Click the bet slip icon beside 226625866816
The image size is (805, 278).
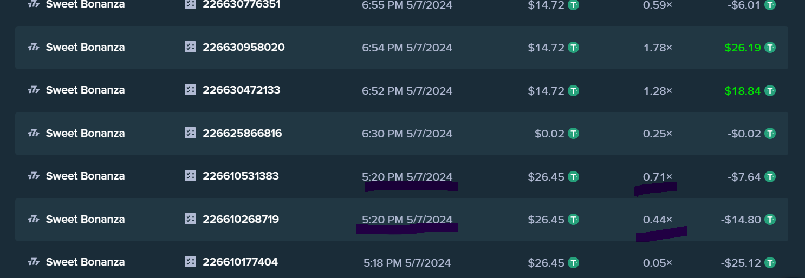click(x=190, y=133)
